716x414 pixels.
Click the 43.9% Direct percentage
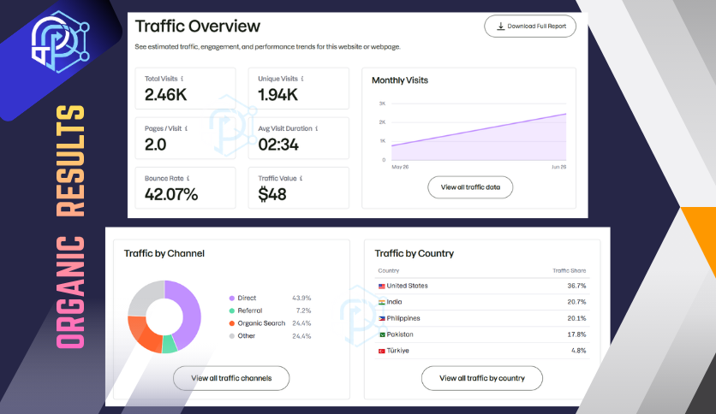[x=301, y=299]
